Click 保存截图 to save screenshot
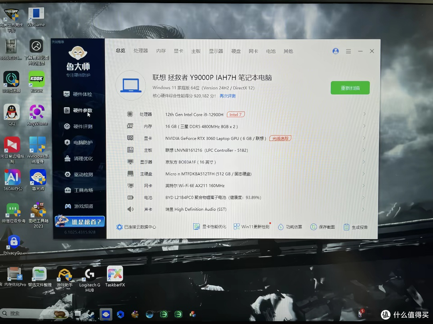 coord(322,227)
